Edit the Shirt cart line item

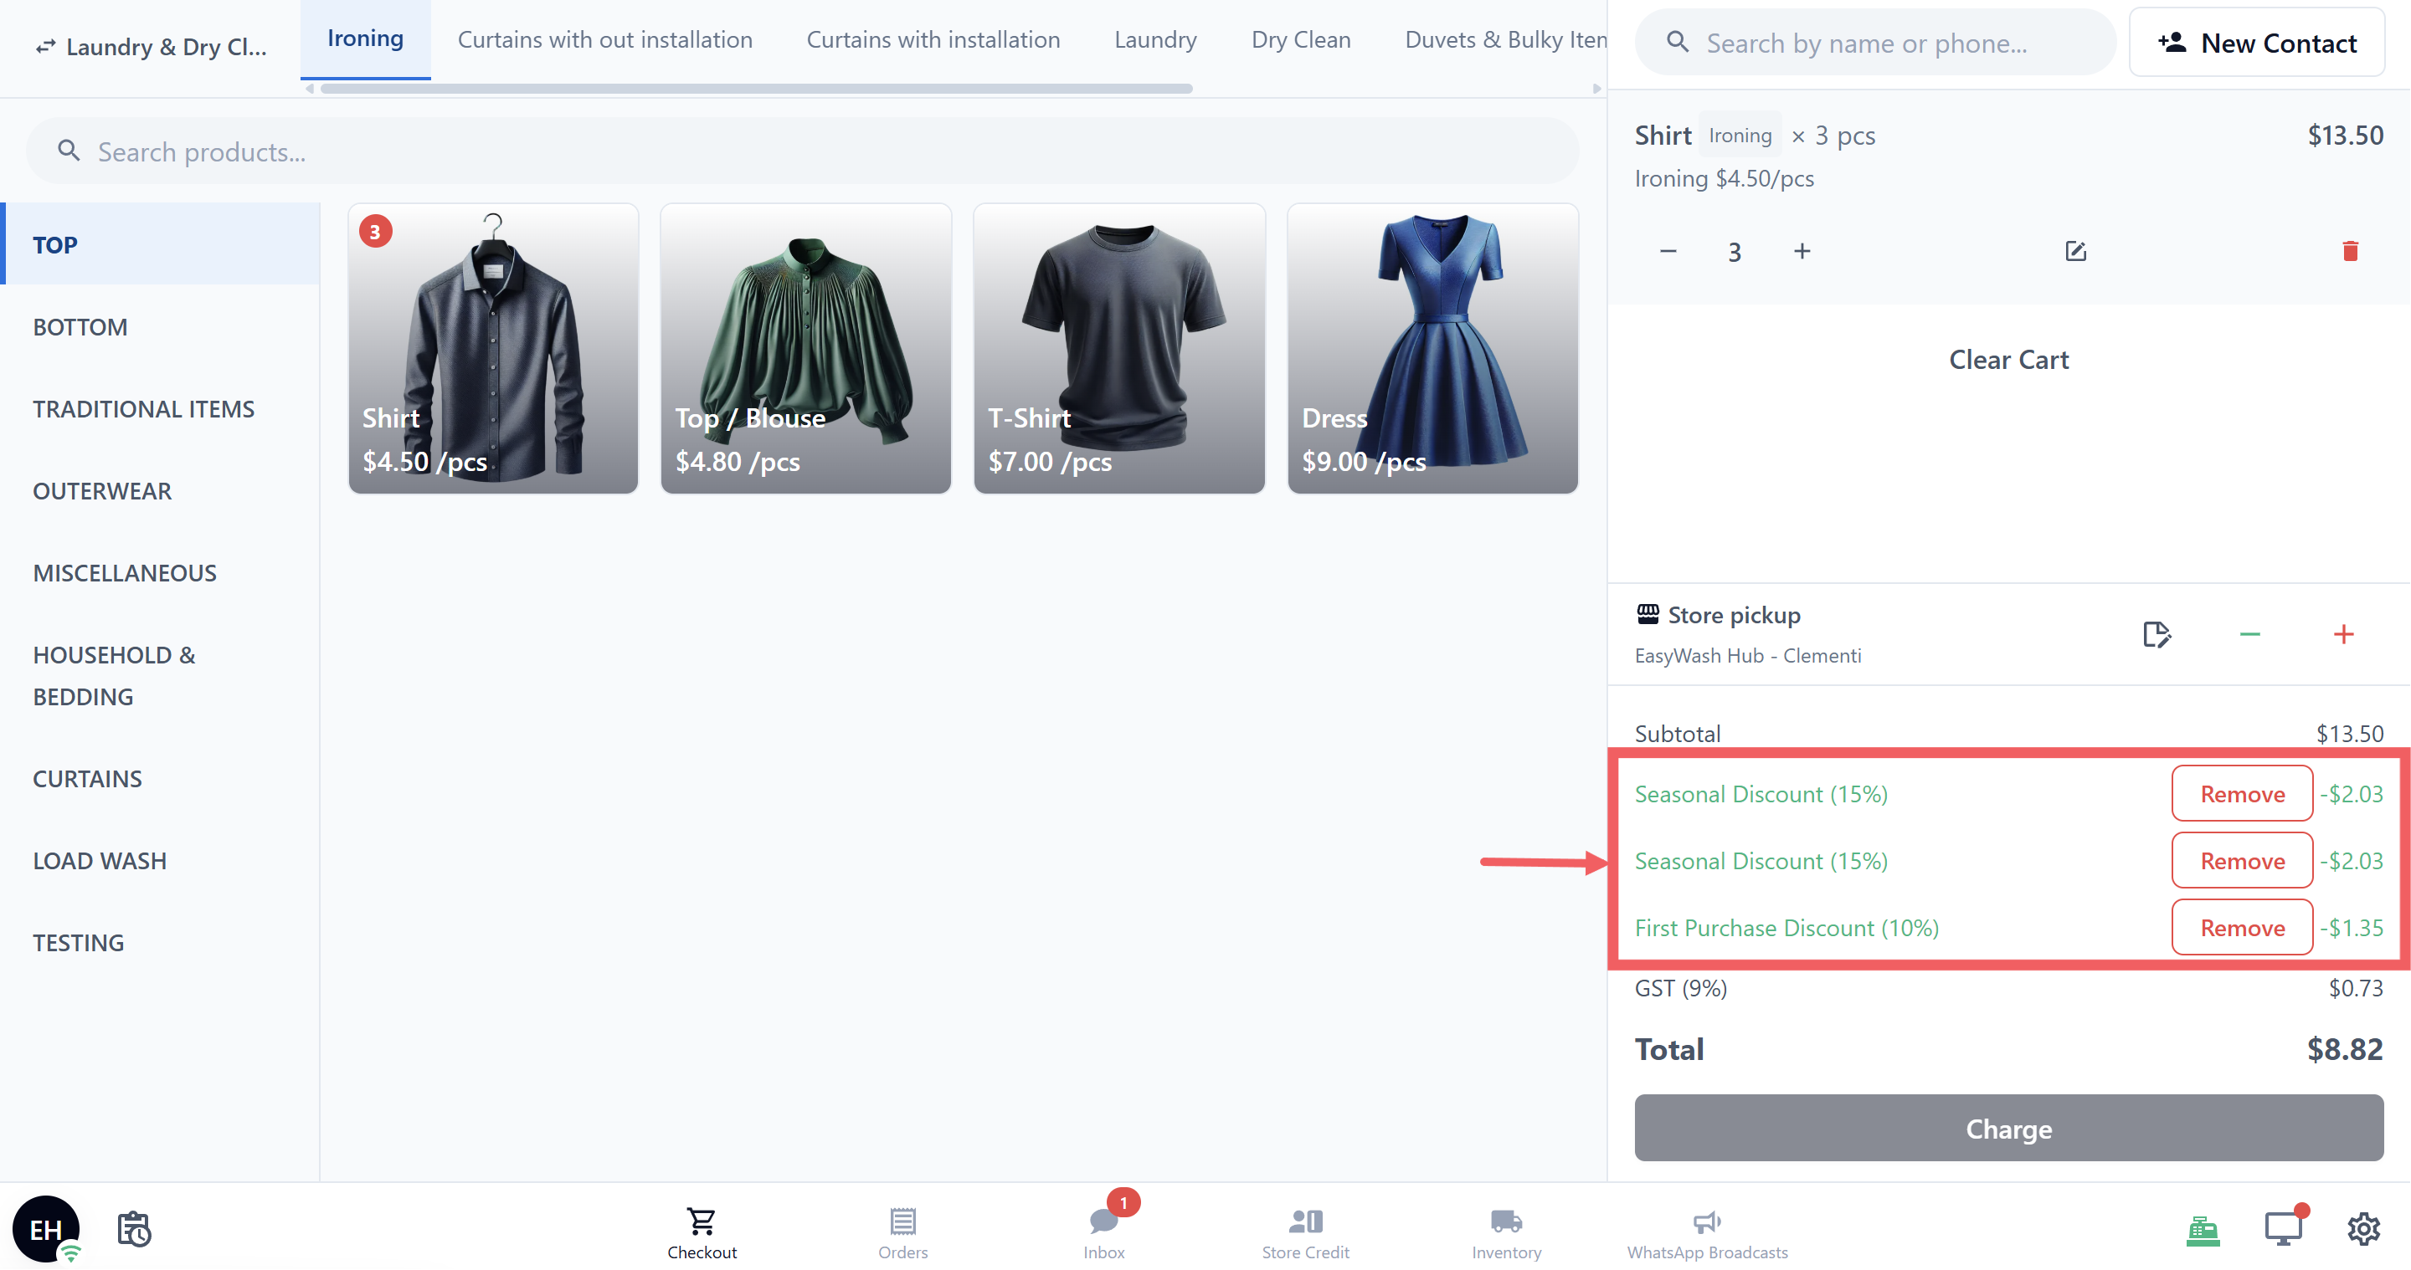tap(2076, 252)
